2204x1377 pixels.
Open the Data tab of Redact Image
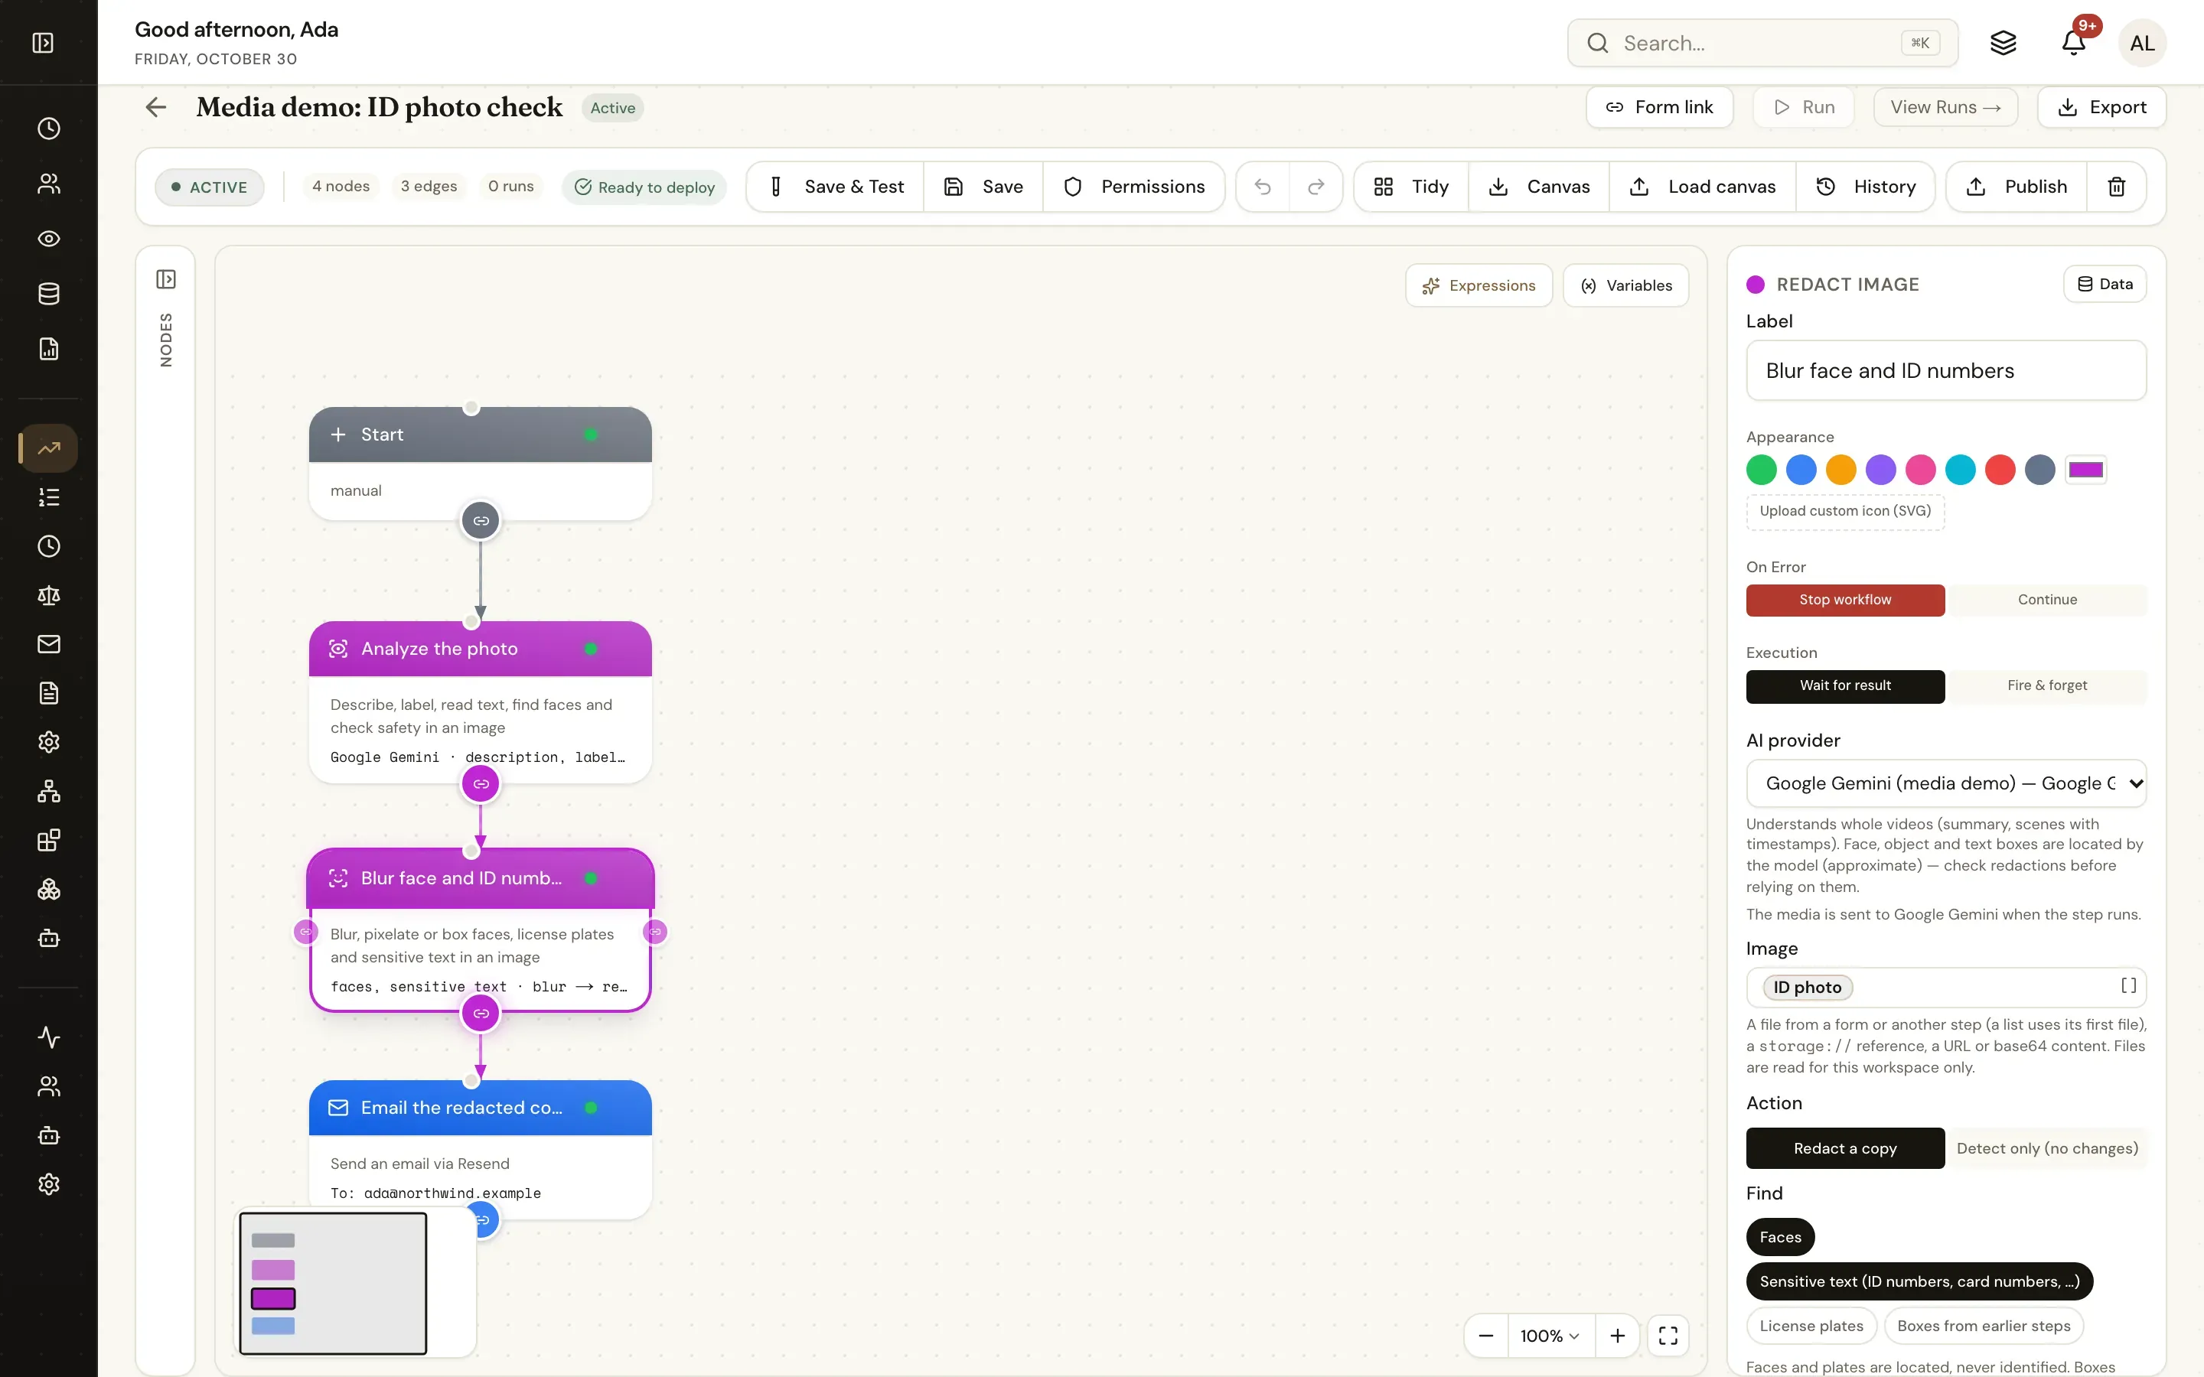(x=2104, y=284)
